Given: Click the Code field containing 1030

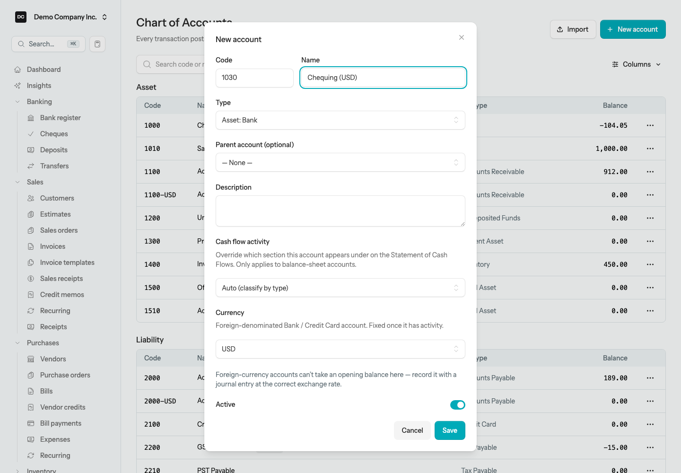Looking at the screenshot, I should click(254, 78).
